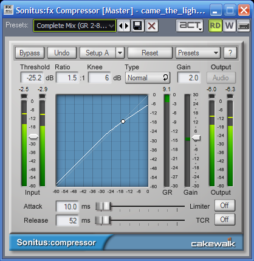The image size is (254, 261).
Task: Click the -2.5 input peak readout
Action: click(x=24, y=89)
